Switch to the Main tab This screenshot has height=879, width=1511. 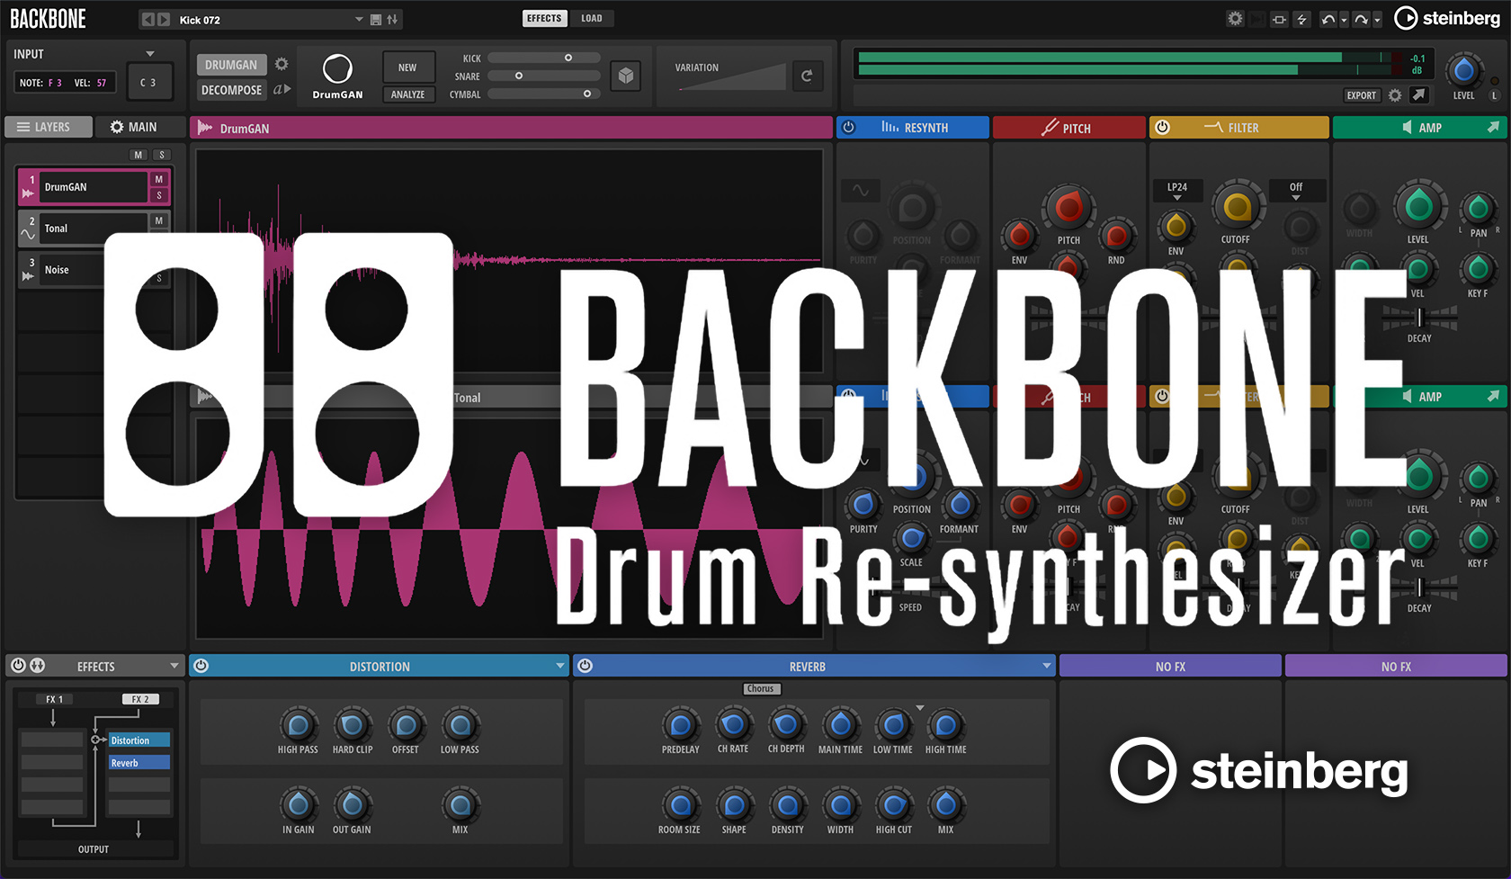point(140,127)
